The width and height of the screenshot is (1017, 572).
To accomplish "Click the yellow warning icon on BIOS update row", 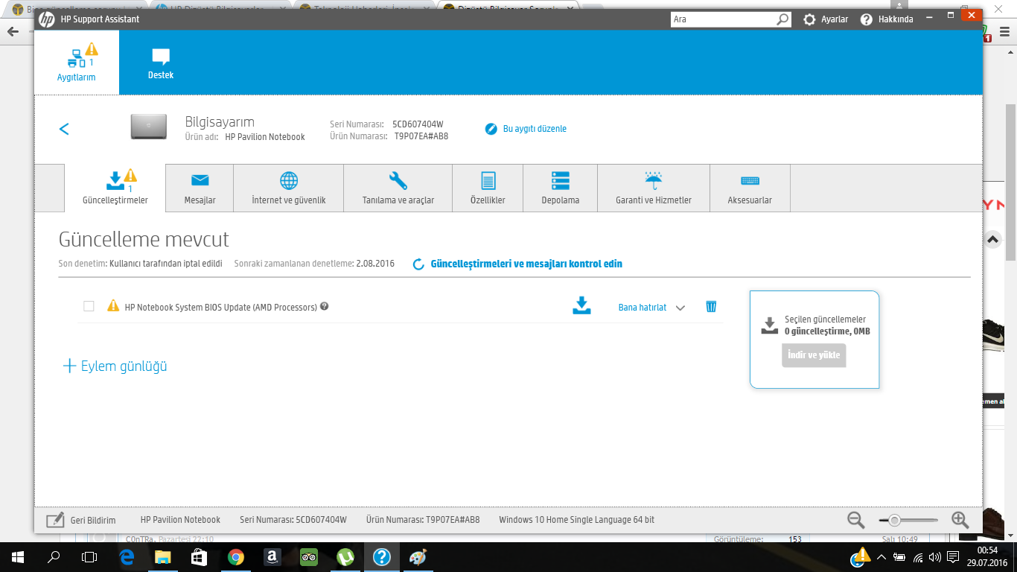I will tap(113, 305).
